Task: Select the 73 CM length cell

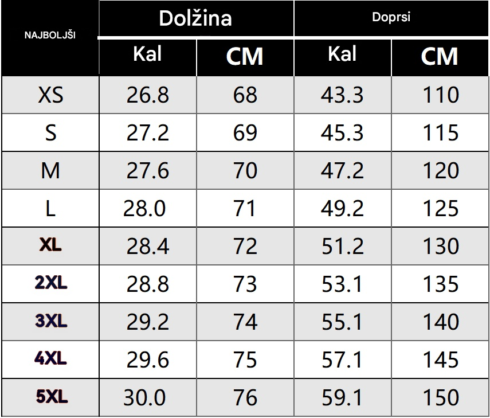Action: (245, 284)
